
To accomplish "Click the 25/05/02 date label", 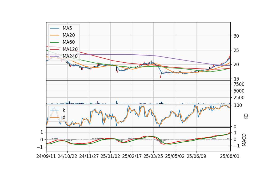I will point(175,156).
